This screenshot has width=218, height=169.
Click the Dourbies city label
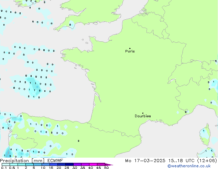(x=143, y=116)
